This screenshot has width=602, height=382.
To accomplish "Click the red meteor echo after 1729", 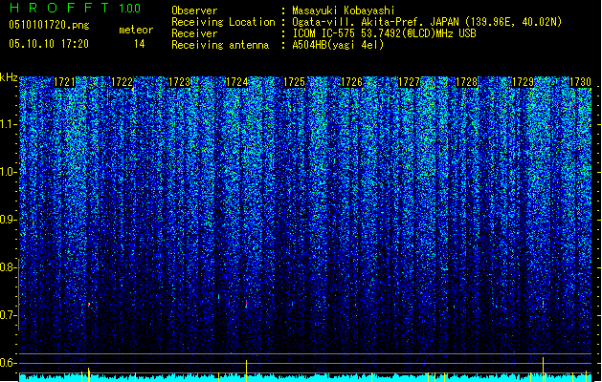I will [543, 305].
